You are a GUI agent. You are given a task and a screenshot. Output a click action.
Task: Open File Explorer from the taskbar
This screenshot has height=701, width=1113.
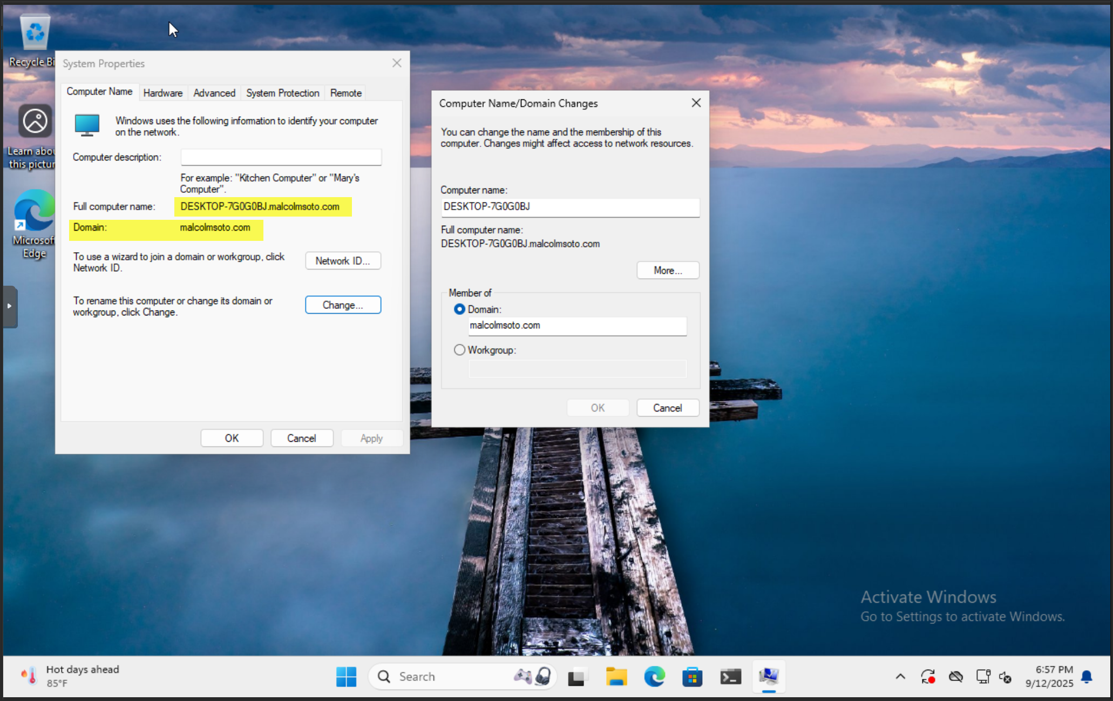[616, 676]
